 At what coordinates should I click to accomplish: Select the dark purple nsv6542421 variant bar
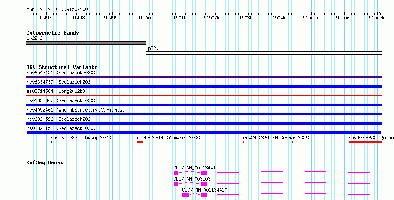204,77
